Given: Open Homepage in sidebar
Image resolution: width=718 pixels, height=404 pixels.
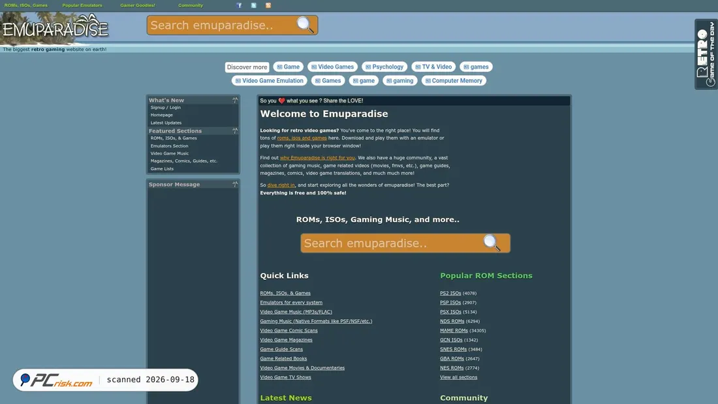Looking at the screenshot, I should tap(162, 115).
